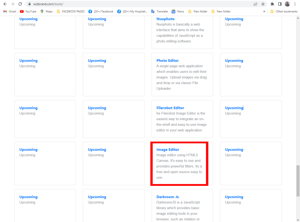
Task: Click the Photo Editor title link
Action: [x=168, y=61]
